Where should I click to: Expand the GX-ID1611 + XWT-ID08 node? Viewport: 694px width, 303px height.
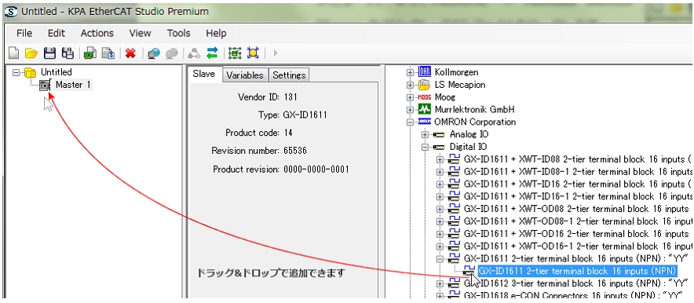coord(440,159)
